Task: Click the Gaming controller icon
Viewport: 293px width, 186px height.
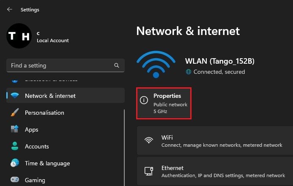Action: (15, 180)
